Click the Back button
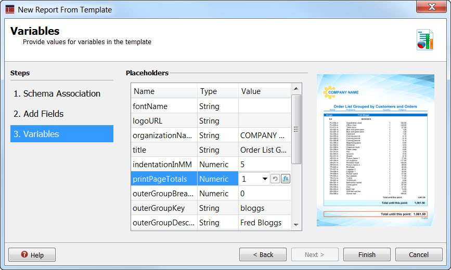The image size is (451, 270). tap(263, 255)
